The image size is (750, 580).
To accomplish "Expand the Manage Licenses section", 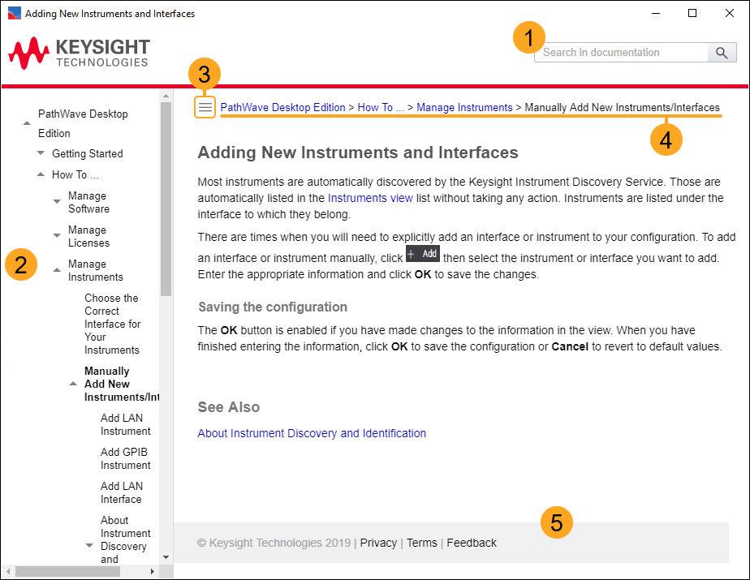I will 57,235.
